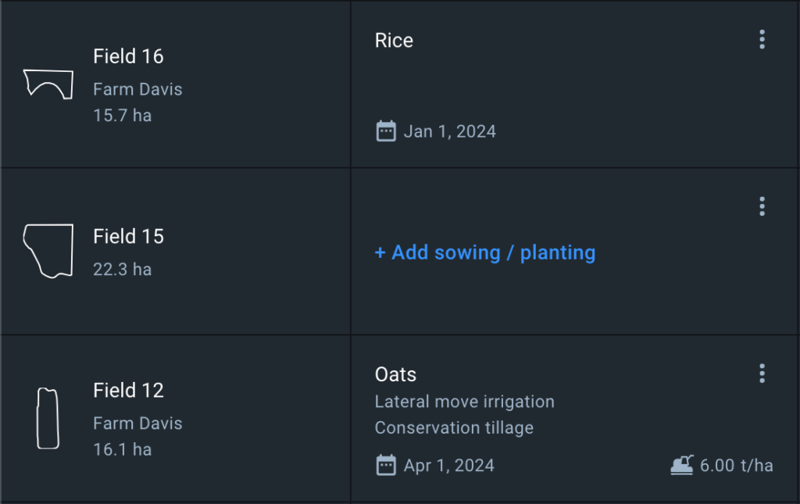Image resolution: width=800 pixels, height=504 pixels.
Task: Click the Jan 1, 2024 sowing date
Action: (x=449, y=131)
